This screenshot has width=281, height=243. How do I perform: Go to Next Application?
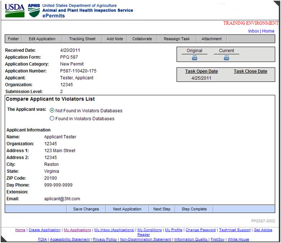click(x=127, y=209)
